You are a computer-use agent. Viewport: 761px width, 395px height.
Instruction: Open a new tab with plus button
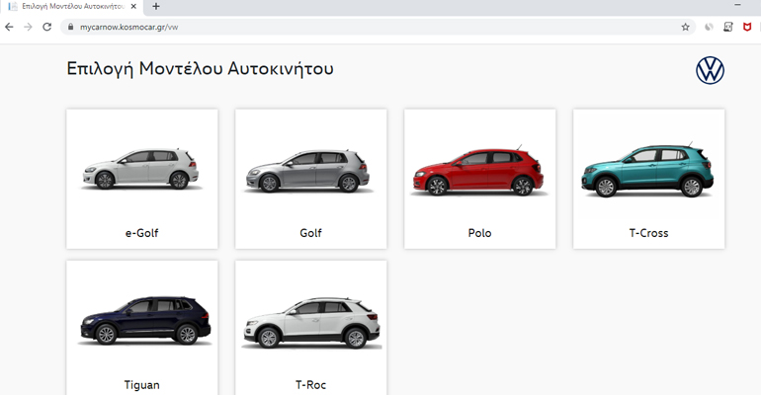pos(156,7)
